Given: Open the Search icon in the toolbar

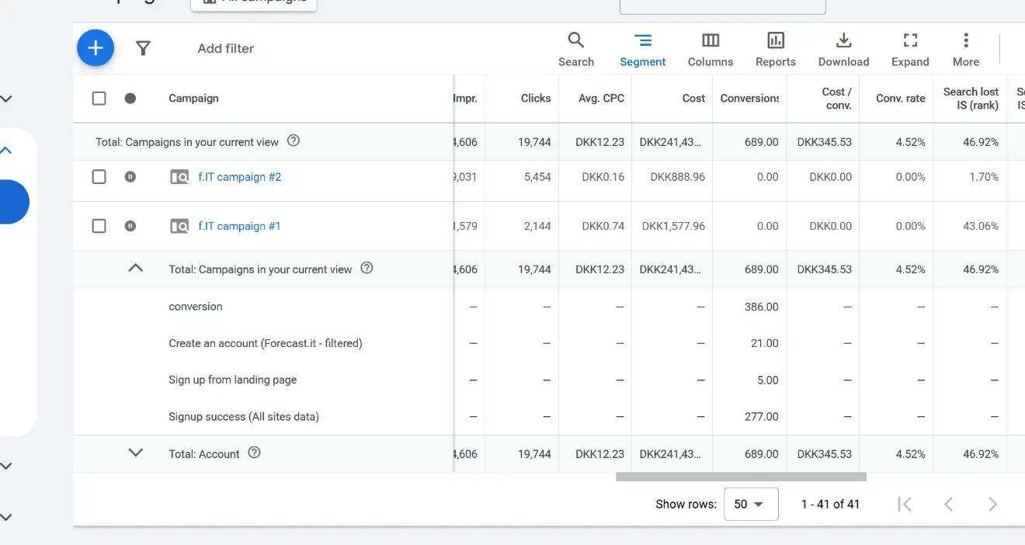Looking at the screenshot, I should tap(575, 39).
